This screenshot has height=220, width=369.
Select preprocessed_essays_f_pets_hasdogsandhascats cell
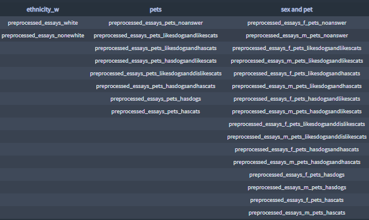pyautogui.click(x=297, y=150)
